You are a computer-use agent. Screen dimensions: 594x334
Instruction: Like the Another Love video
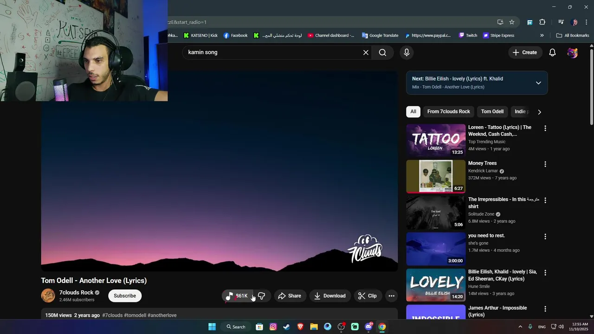pyautogui.click(x=238, y=296)
